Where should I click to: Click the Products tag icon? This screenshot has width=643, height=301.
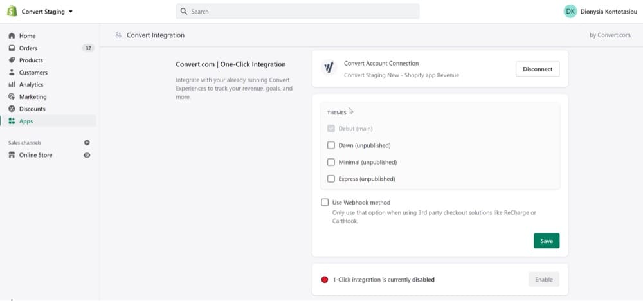12,60
